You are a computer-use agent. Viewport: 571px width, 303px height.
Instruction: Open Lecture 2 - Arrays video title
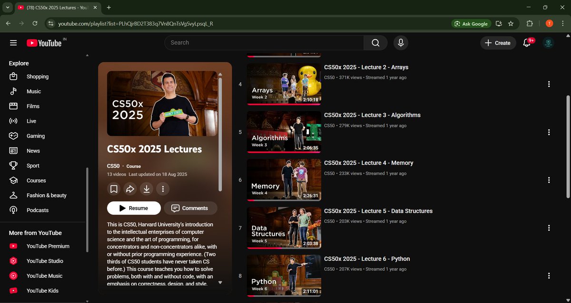pyautogui.click(x=366, y=67)
